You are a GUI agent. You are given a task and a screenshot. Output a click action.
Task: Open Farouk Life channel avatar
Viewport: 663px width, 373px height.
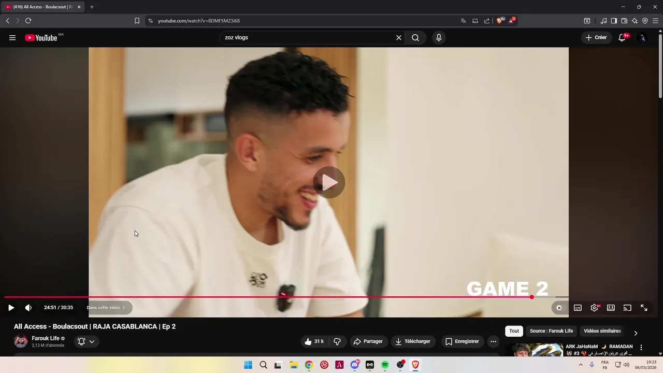[21, 341]
